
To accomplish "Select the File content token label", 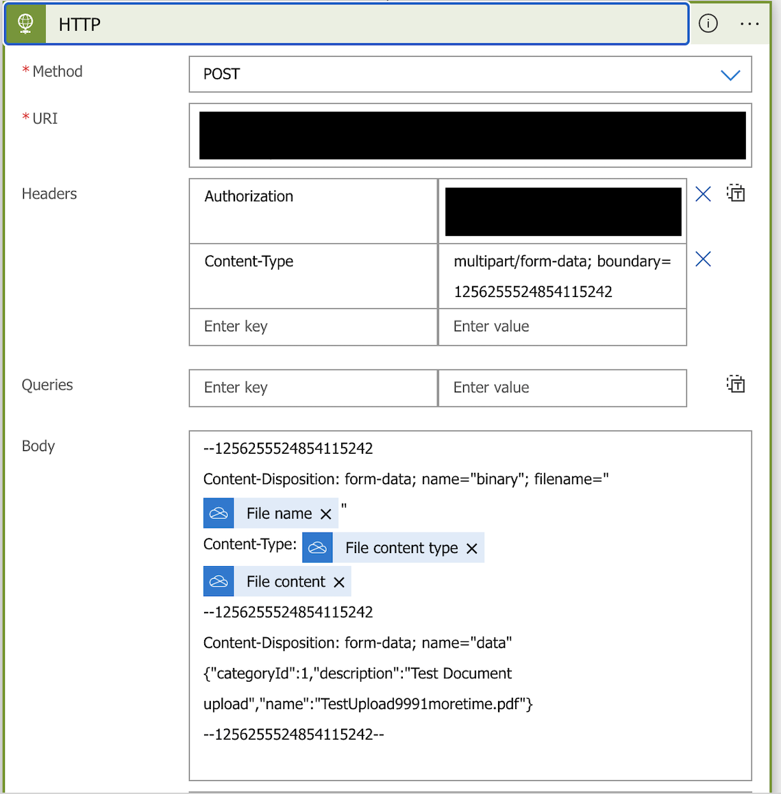I will (x=286, y=581).
